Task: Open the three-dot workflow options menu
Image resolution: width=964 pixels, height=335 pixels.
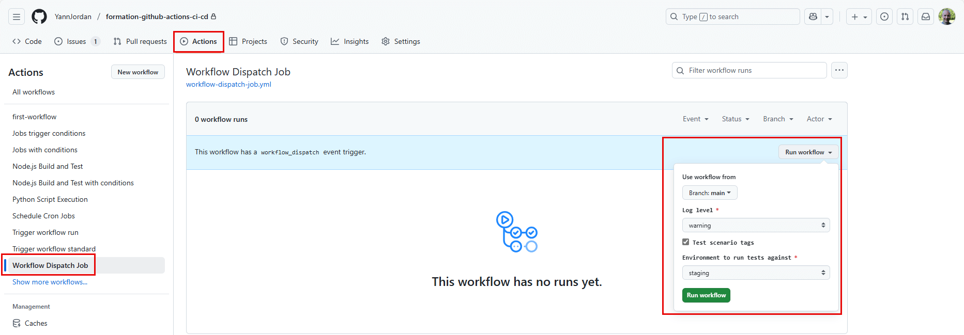Action: click(x=839, y=70)
